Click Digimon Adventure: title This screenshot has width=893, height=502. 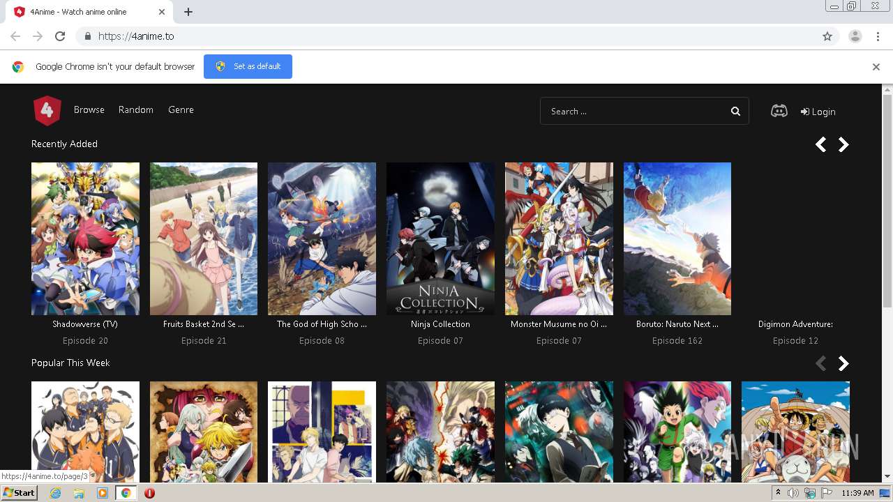coord(795,324)
